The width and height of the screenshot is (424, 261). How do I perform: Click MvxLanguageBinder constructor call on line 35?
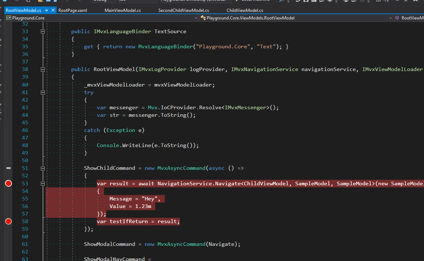tap(166, 47)
